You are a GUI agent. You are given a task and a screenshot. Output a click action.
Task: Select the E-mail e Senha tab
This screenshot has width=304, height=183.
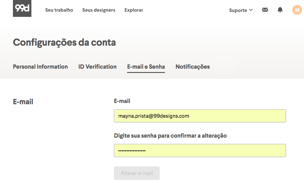coord(146,67)
